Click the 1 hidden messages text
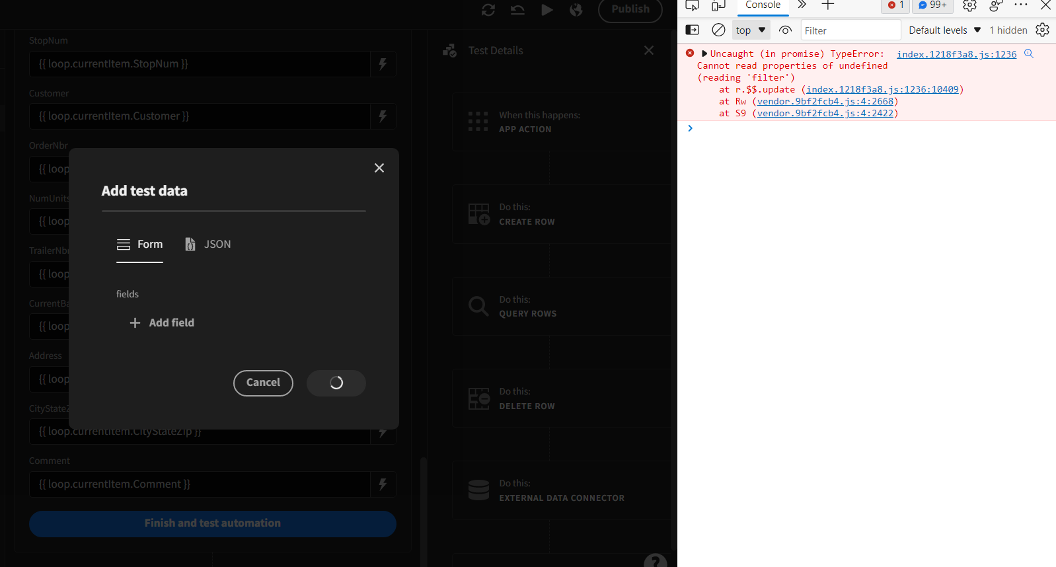The height and width of the screenshot is (567, 1056). pyautogui.click(x=1008, y=30)
